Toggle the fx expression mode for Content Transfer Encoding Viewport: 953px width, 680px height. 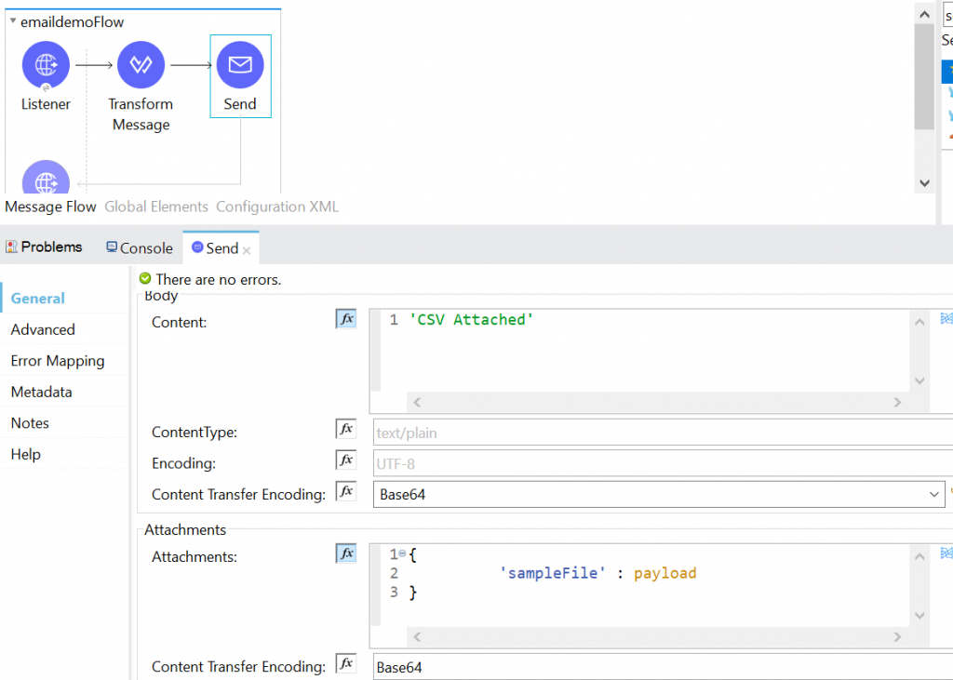pos(345,491)
